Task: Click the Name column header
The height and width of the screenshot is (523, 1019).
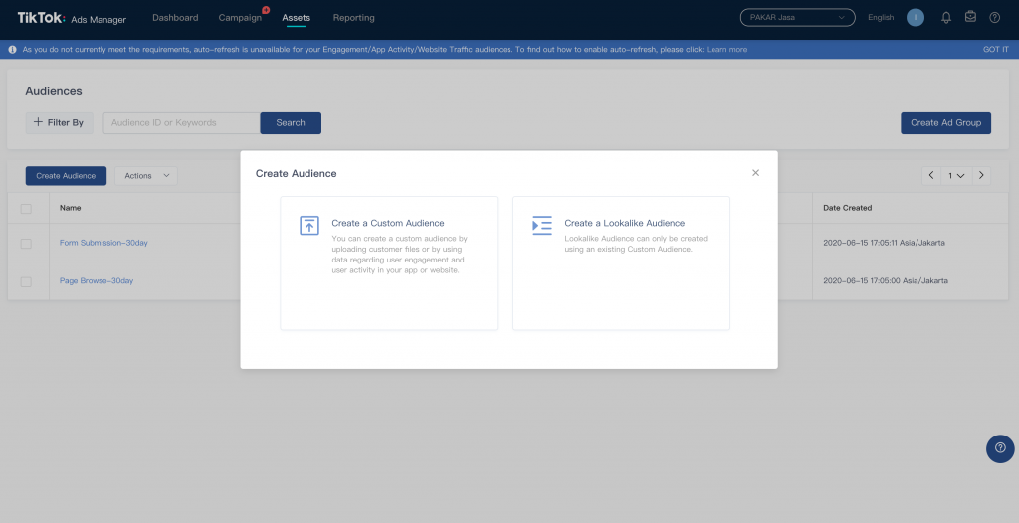Action: 71,208
